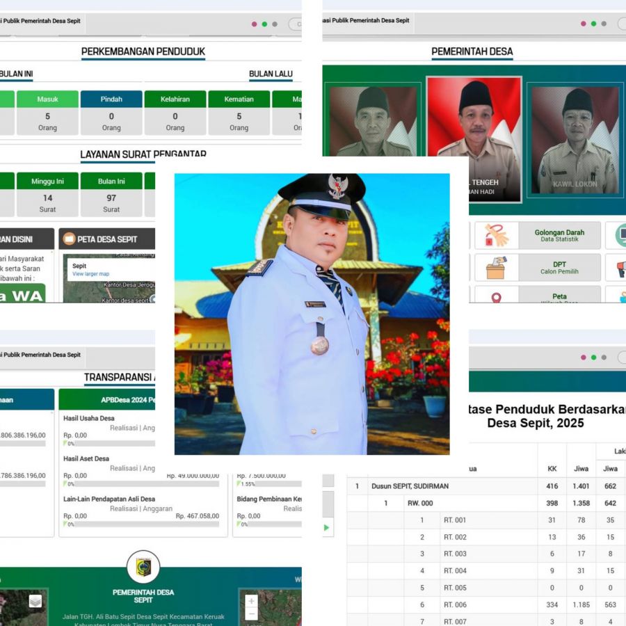This screenshot has width=626, height=626.
Task: Click the Hasil Aset Desa progress bar
Action: 141,484
